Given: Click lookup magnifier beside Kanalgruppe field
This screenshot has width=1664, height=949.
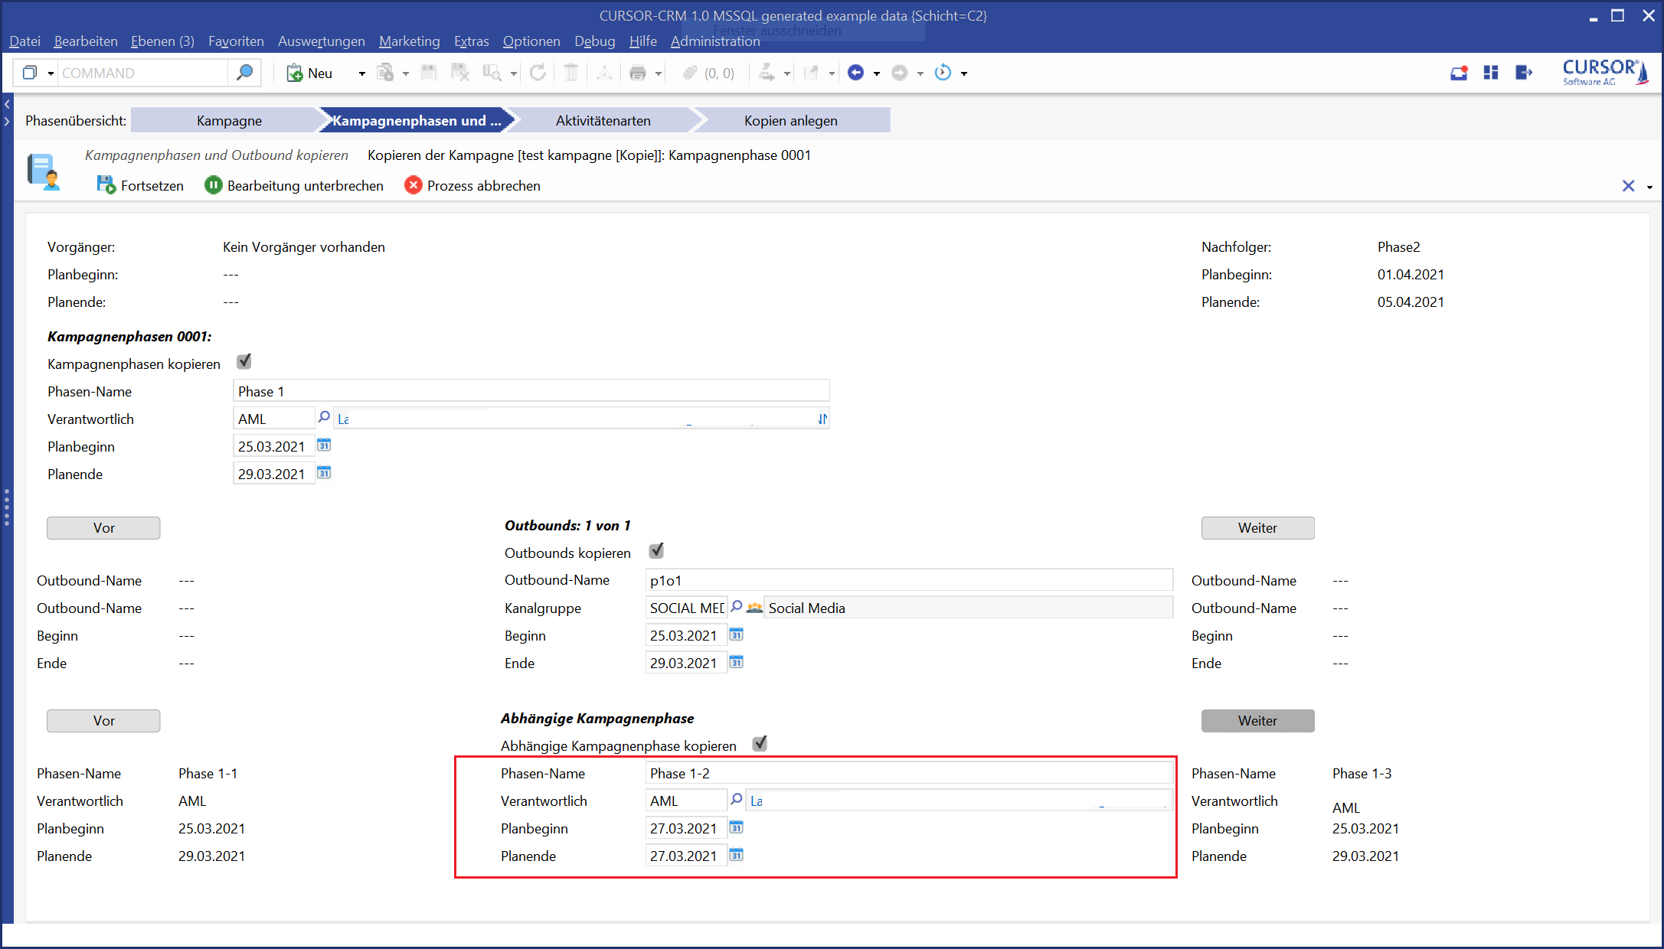Looking at the screenshot, I should click(737, 607).
